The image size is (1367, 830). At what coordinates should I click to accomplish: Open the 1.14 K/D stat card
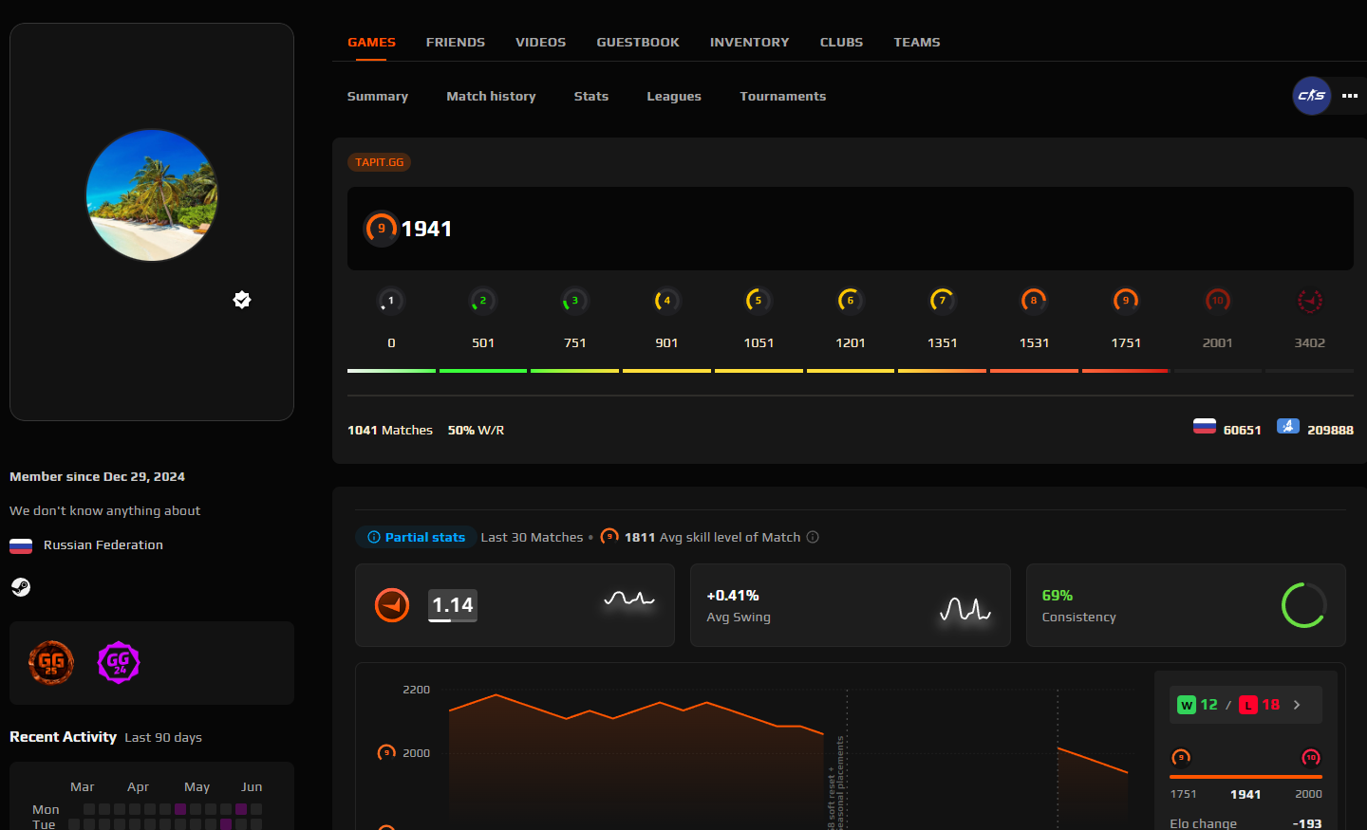[515, 605]
